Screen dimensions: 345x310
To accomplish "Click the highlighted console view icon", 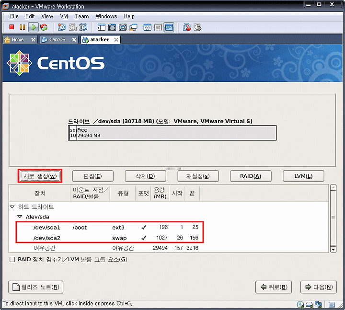I will pos(169,27).
